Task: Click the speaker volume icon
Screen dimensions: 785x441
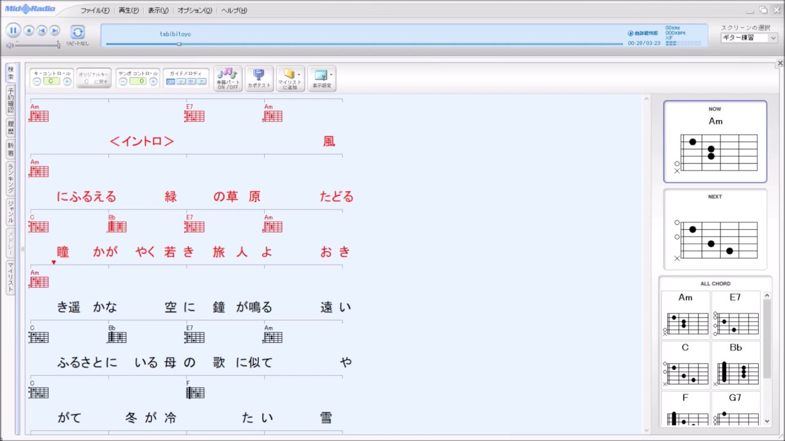Action: (x=10, y=45)
